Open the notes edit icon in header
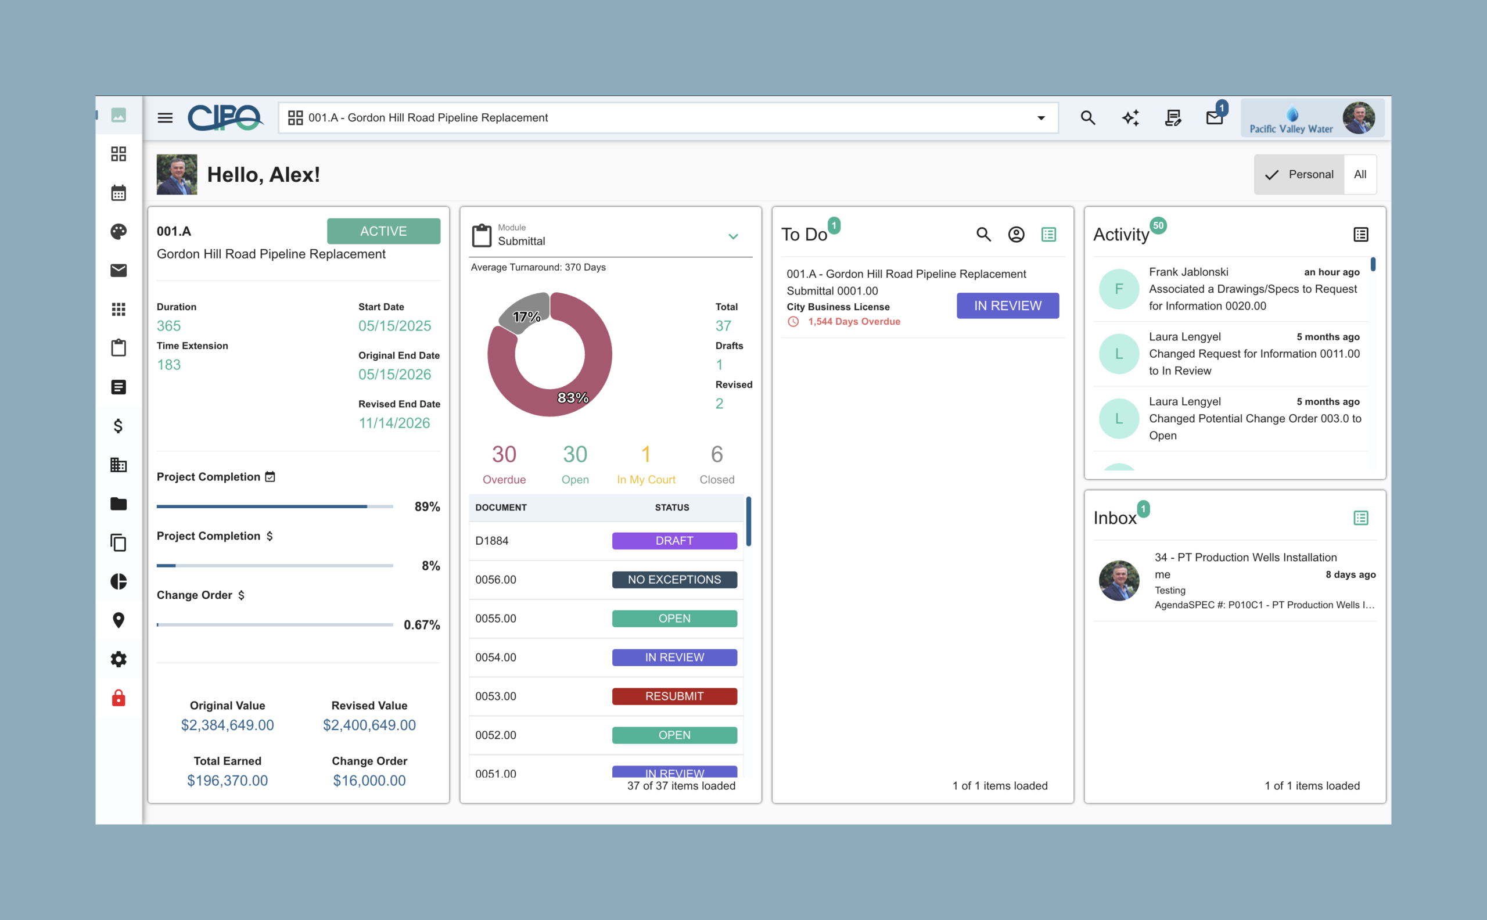Viewport: 1487px width, 920px height. click(1172, 117)
